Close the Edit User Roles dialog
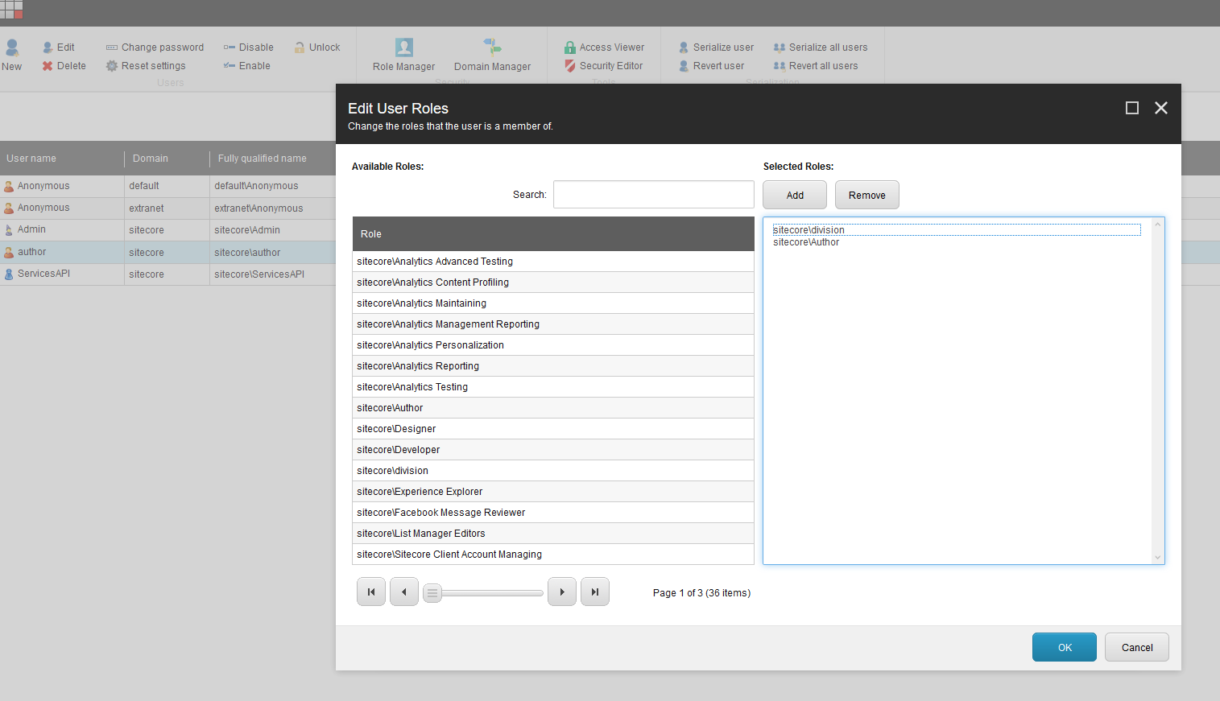 (1161, 108)
